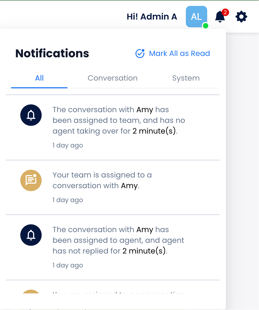Viewport: 259px width, 310px height.
Task: Switch to the Conversation tab
Action: point(113,78)
